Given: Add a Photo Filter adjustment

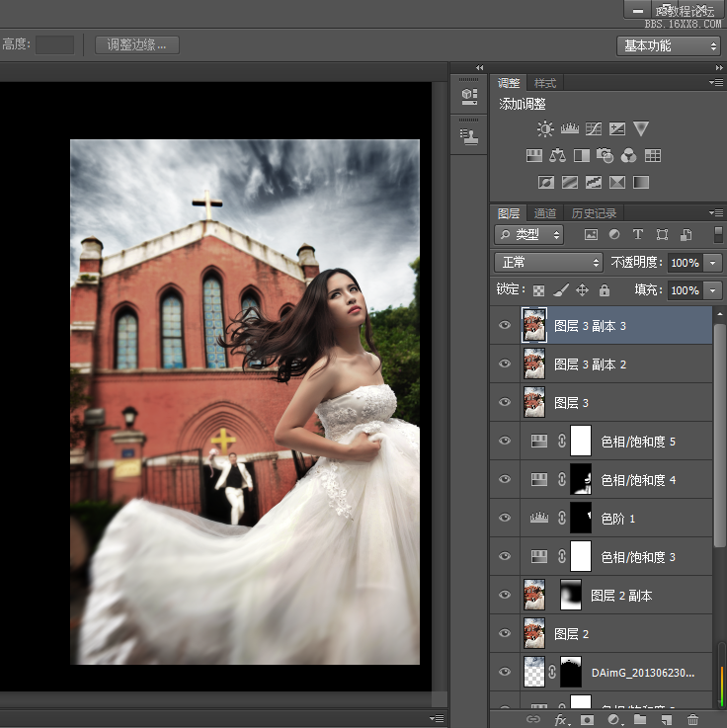Looking at the screenshot, I should [x=606, y=155].
